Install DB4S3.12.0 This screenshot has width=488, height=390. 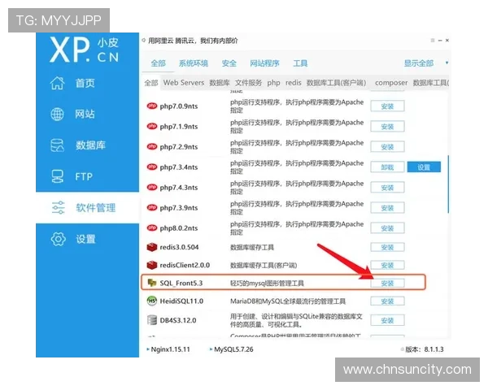click(x=387, y=320)
